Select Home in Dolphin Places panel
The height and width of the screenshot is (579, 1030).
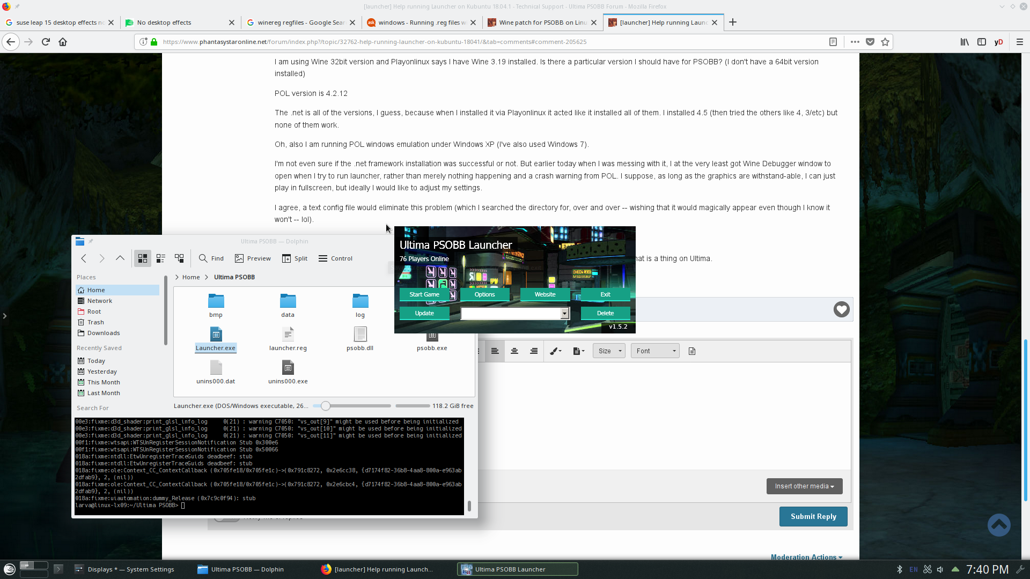[117, 290]
